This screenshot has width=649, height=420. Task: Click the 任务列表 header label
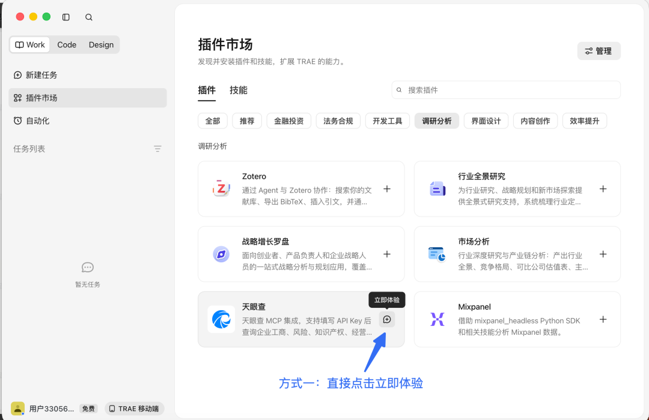point(29,149)
